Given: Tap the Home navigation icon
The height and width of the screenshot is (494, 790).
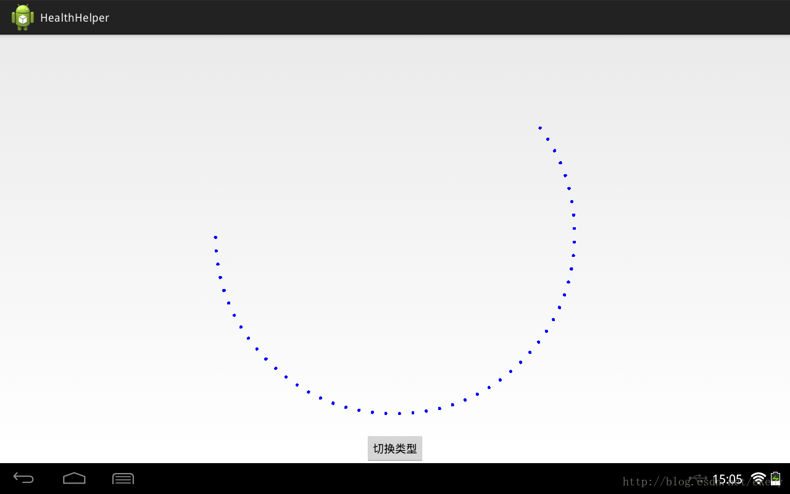Looking at the screenshot, I should pos(74,479).
